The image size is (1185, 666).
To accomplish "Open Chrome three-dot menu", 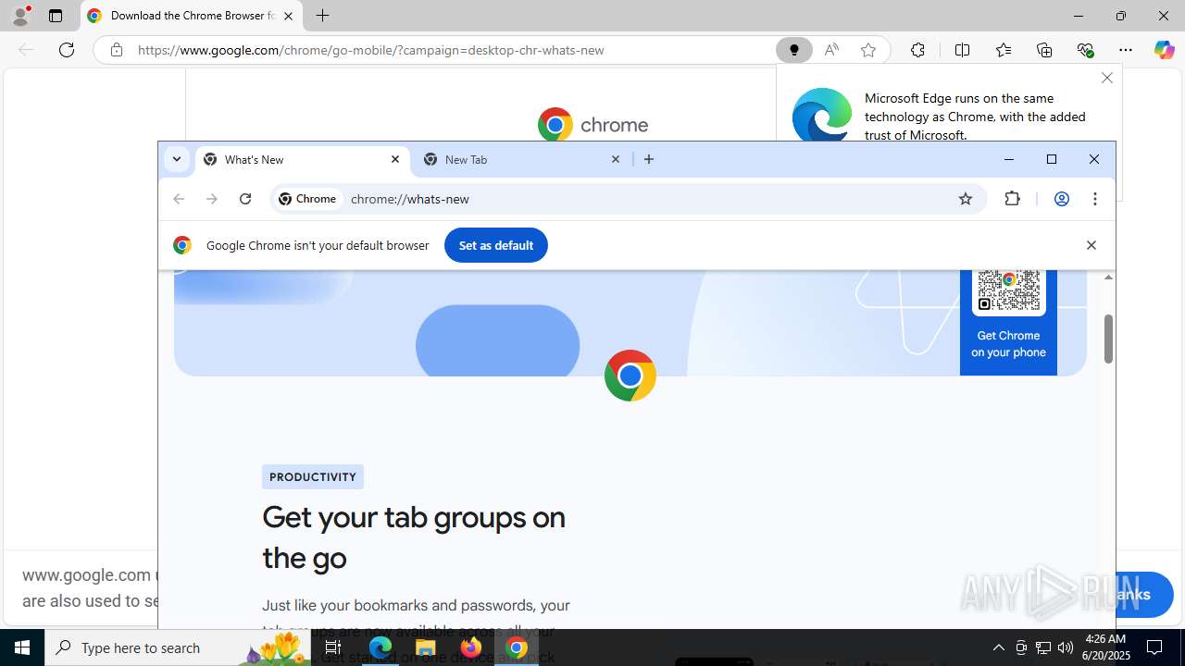I will pyautogui.click(x=1095, y=199).
